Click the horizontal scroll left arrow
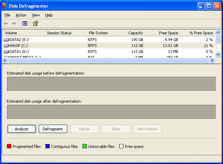 click(5, 61)
